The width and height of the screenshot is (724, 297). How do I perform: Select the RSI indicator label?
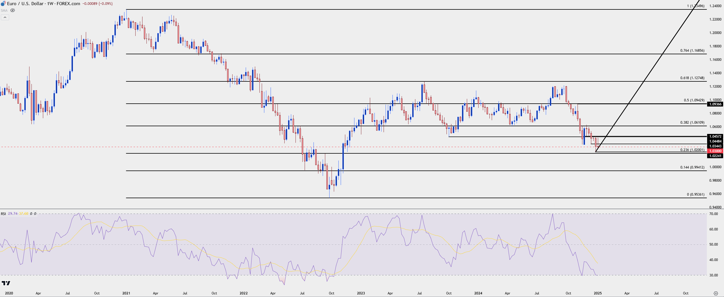3,214
